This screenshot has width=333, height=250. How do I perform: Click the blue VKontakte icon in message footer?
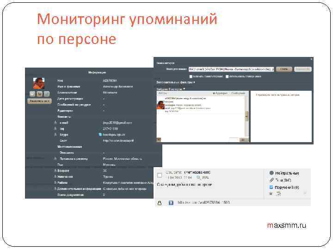(x=171, y=203)
